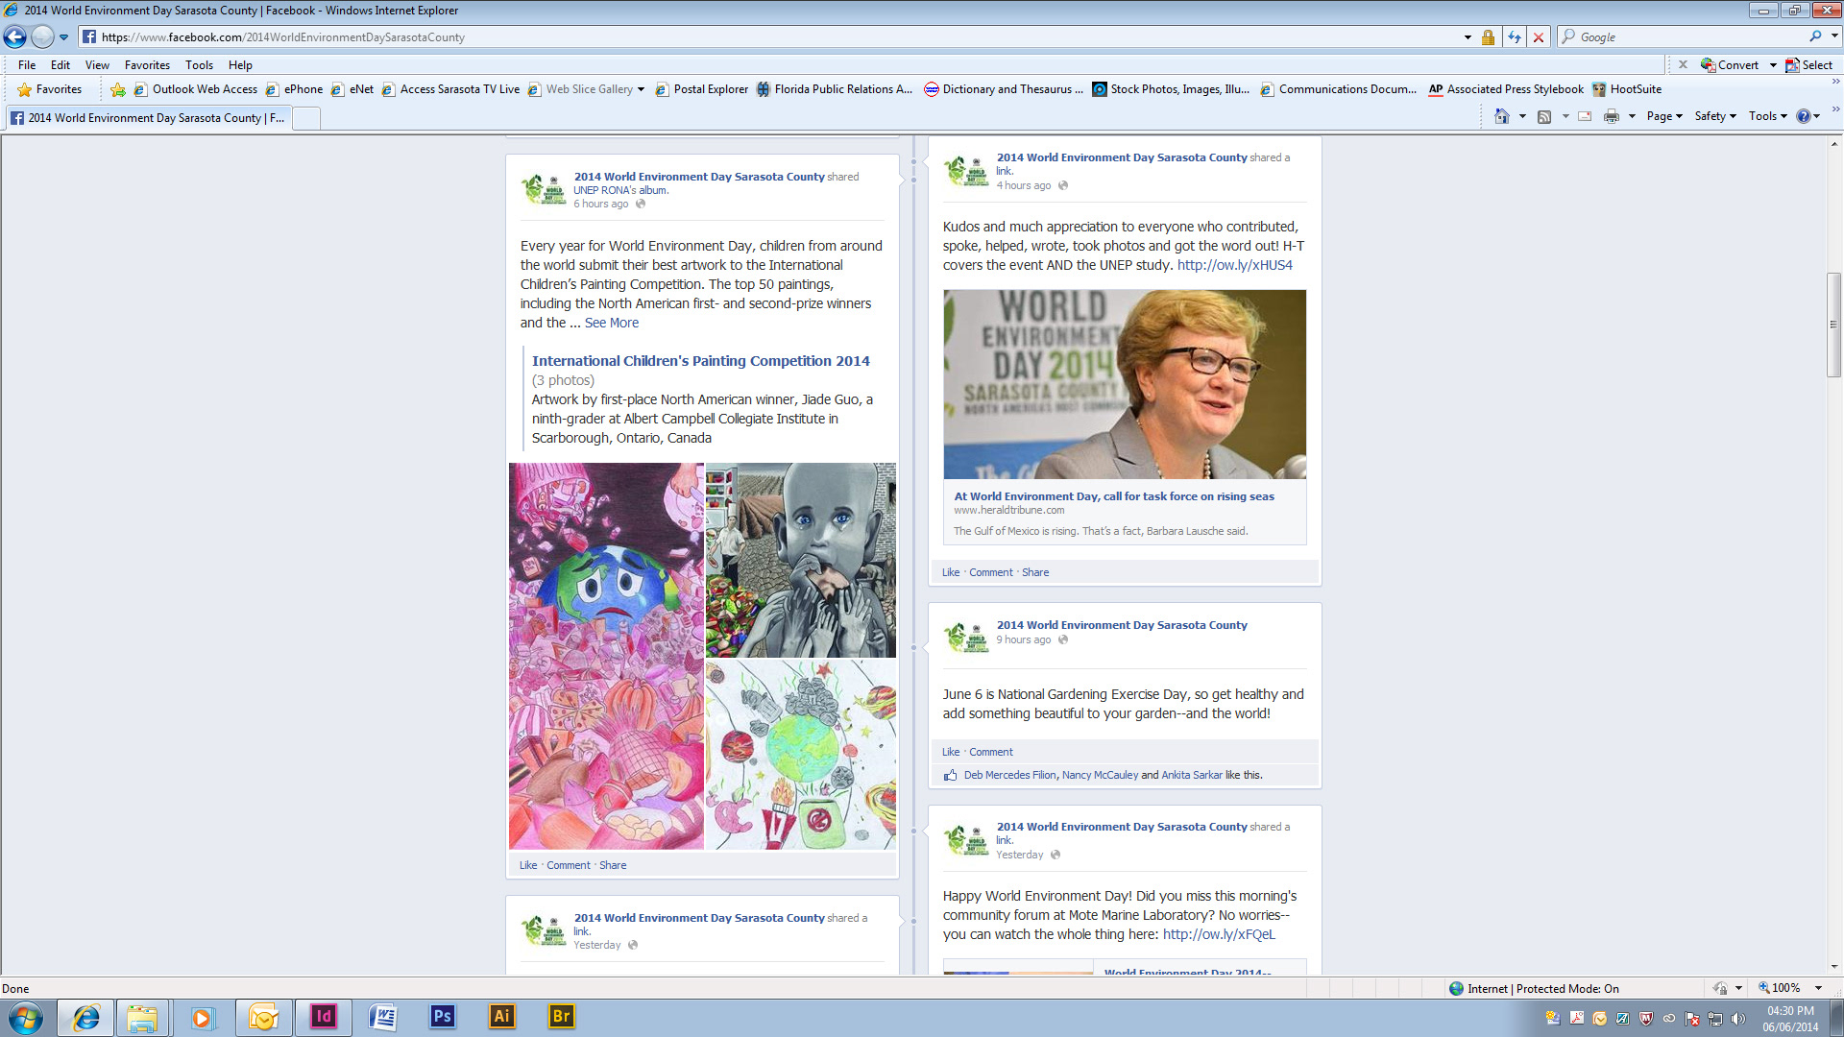Click the Internet Protected Mode status zone
The height and width of the screenshot is (1037, 1844).
pyautogui.click(x=1534, y=988)
